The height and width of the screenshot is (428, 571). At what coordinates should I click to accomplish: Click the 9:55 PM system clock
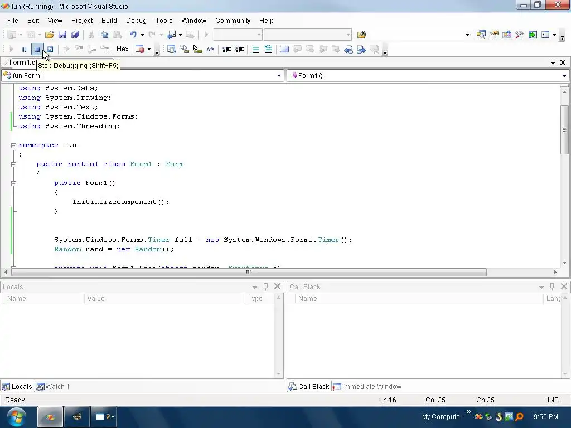545,417
